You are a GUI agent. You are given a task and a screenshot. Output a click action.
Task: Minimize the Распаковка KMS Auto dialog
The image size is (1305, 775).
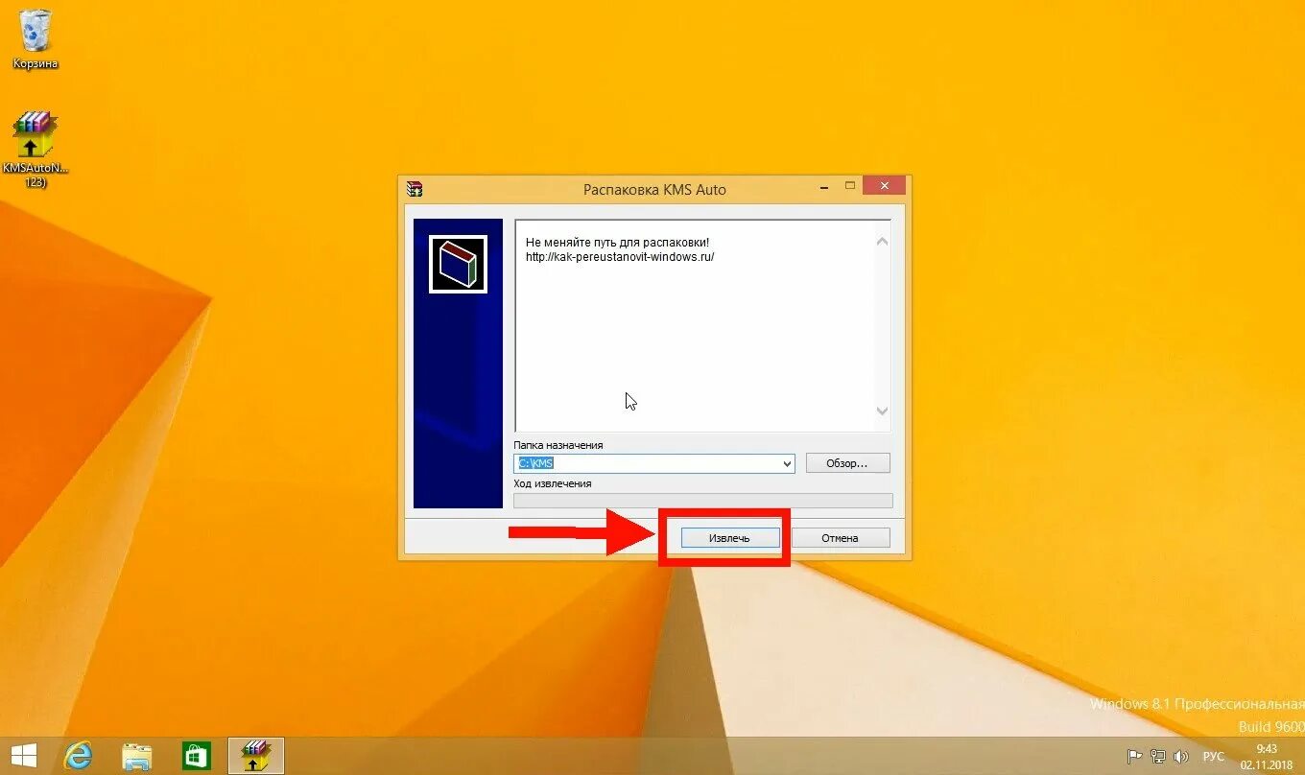click(824, 185)
